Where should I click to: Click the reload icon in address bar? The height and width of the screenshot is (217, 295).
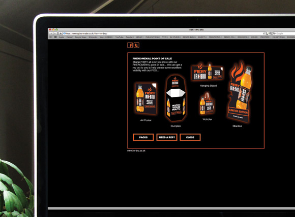point(264,33)
